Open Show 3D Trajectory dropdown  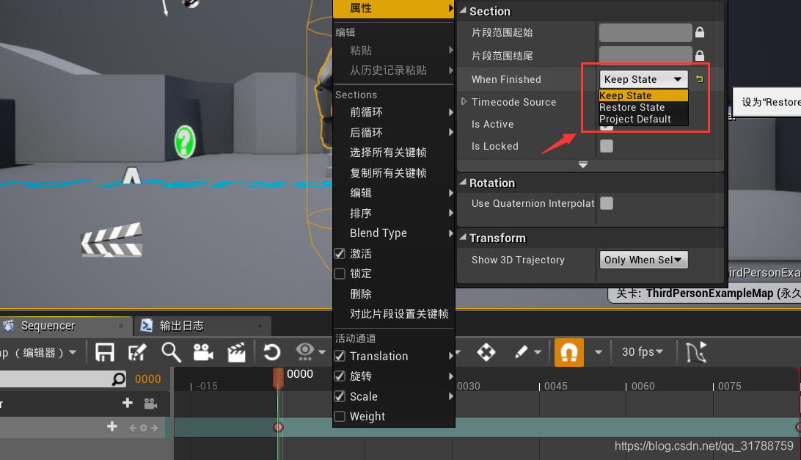(644, 260)
